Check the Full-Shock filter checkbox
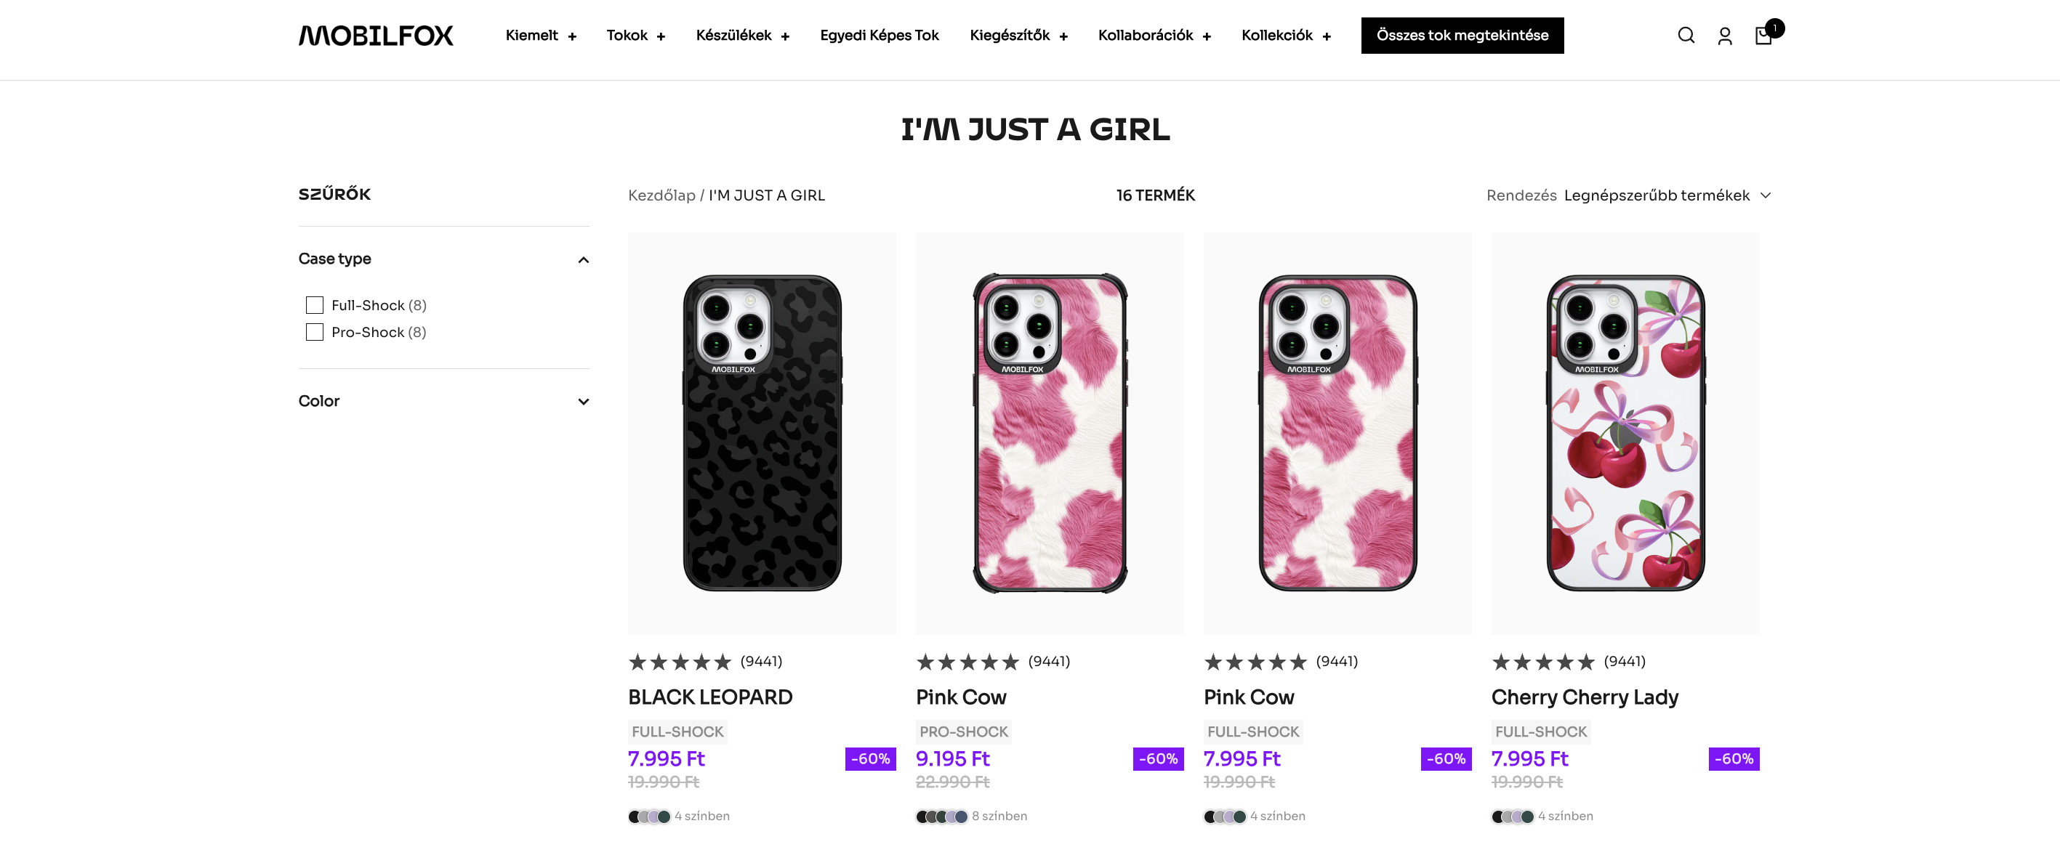Viewport: 2060px width, 863px height. (x=314, y=305)
